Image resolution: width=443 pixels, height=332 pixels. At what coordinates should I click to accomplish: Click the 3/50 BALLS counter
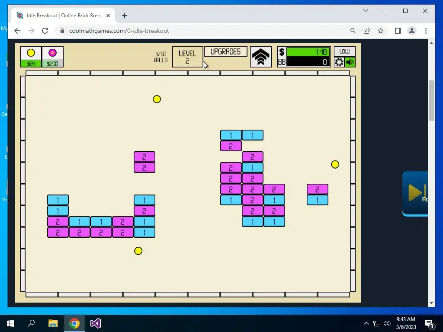point(161,57)
